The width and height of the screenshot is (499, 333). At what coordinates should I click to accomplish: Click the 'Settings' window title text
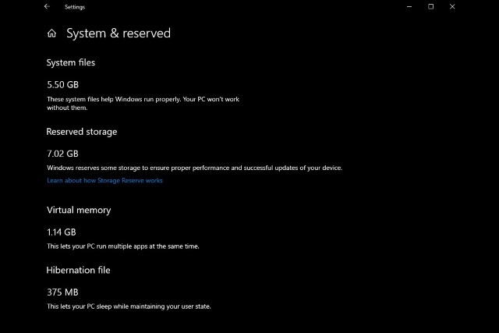pos(75,7)
